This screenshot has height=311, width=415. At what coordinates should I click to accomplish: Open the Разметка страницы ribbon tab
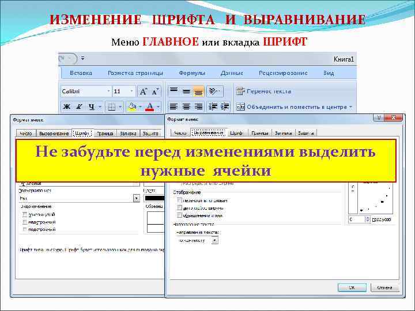click(x=135, y=73)
